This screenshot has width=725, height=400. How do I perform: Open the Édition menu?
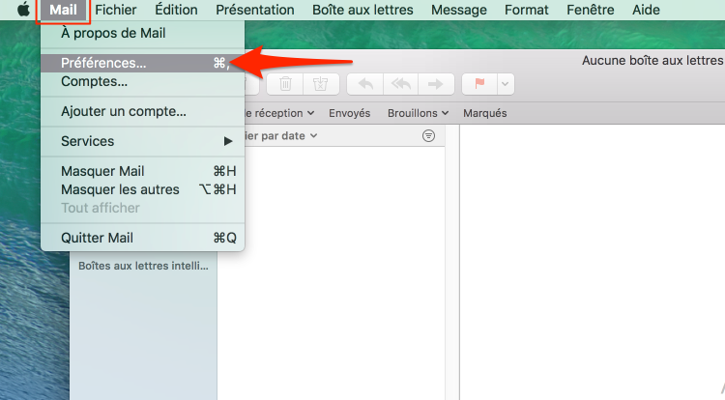pyautogui.click(x=176, y=10)
